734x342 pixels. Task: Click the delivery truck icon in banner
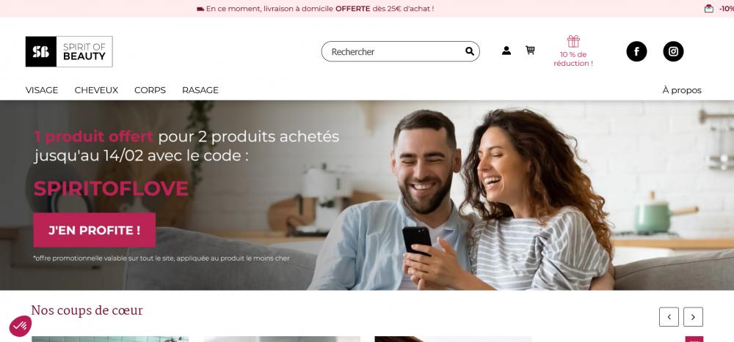click(x=200, y=9)
